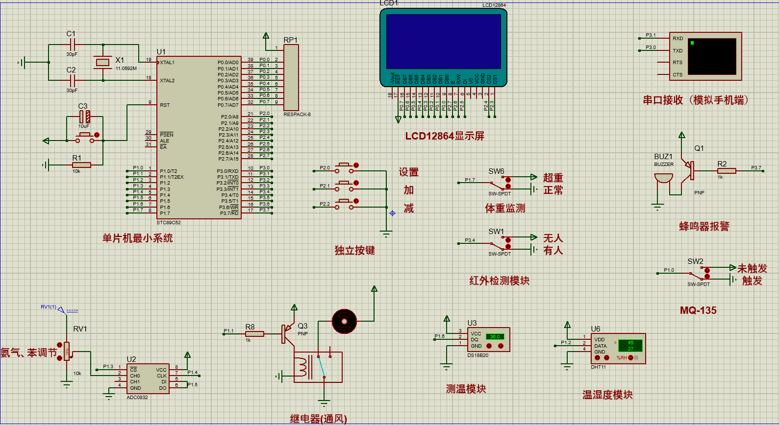Click the '体重监测' label
Viewport: 779px width, 425px height.
505,208
